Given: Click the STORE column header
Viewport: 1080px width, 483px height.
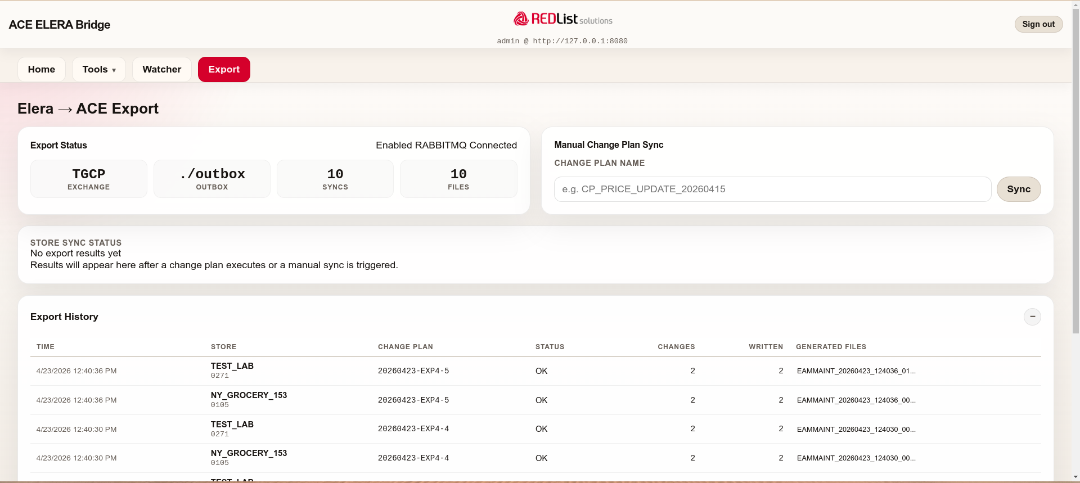Looking at the screenshot, I should [x=223, y=347].
